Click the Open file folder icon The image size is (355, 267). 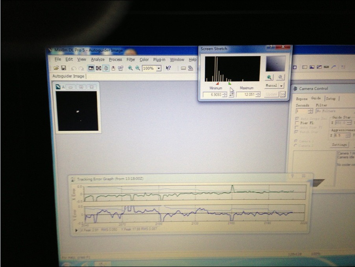(56, 68)
